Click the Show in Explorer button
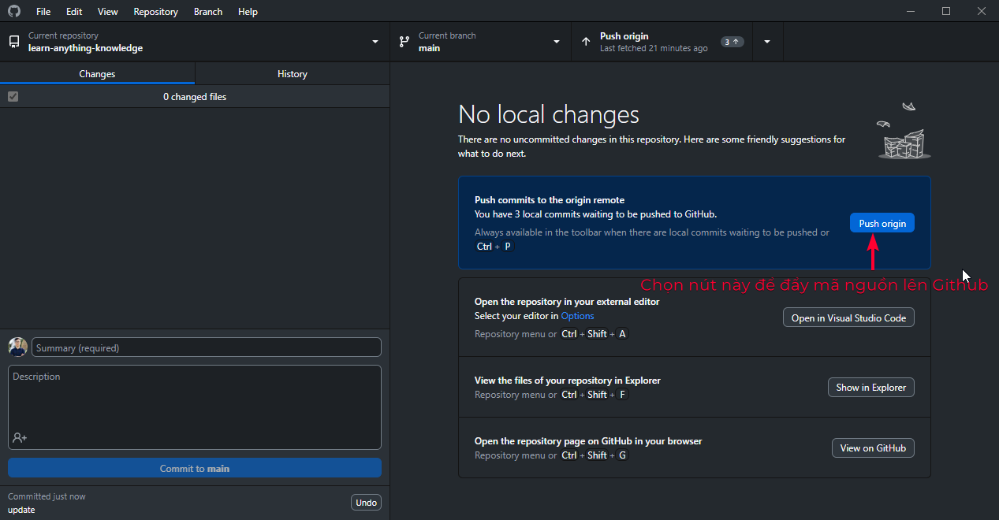Image resolution: width=999 pixels, height=520 pixels. 871,387
